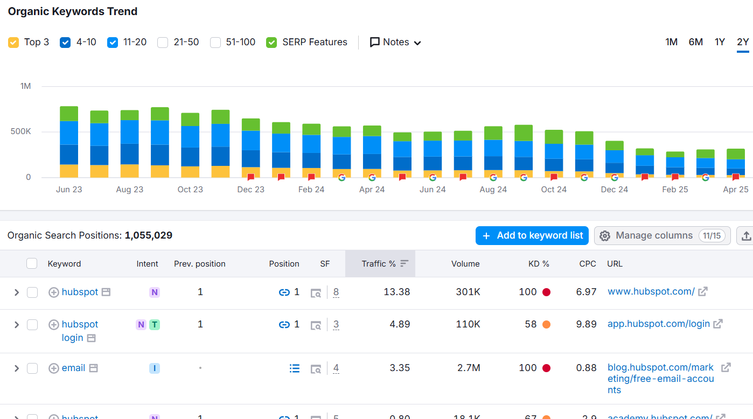This screenshot has height=419, width=753.
Task: Click the SERP icon next to hubspot keyword
Action: [106, 292]
